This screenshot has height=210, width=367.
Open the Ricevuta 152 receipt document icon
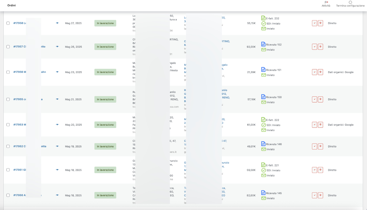263,44
